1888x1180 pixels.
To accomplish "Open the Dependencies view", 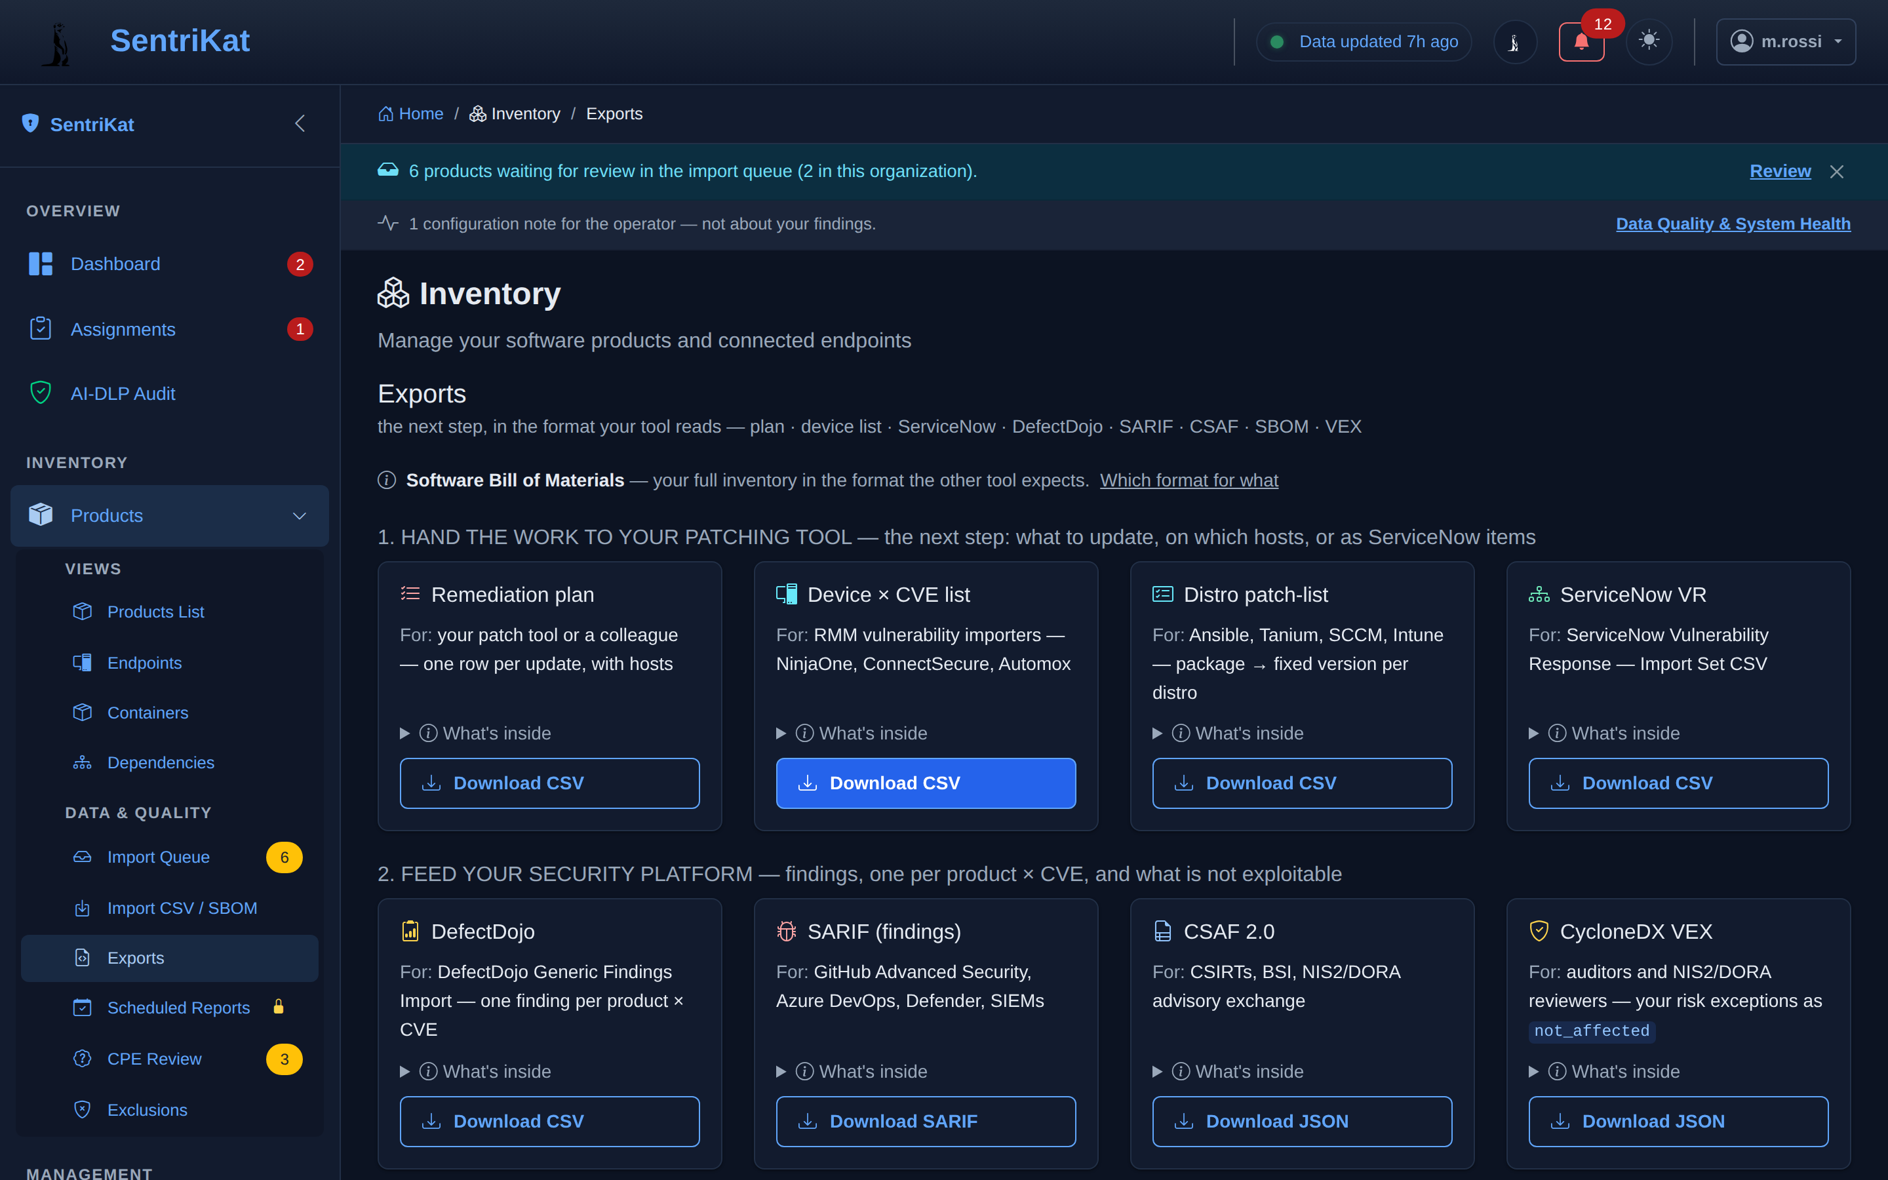I will pos(169,762).
